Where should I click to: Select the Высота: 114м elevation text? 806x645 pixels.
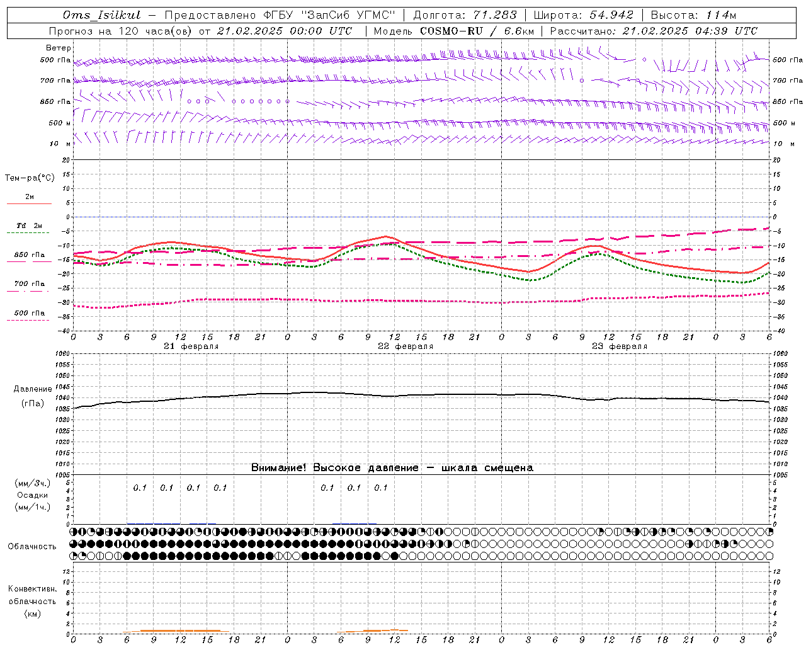(x=693, y=15)
